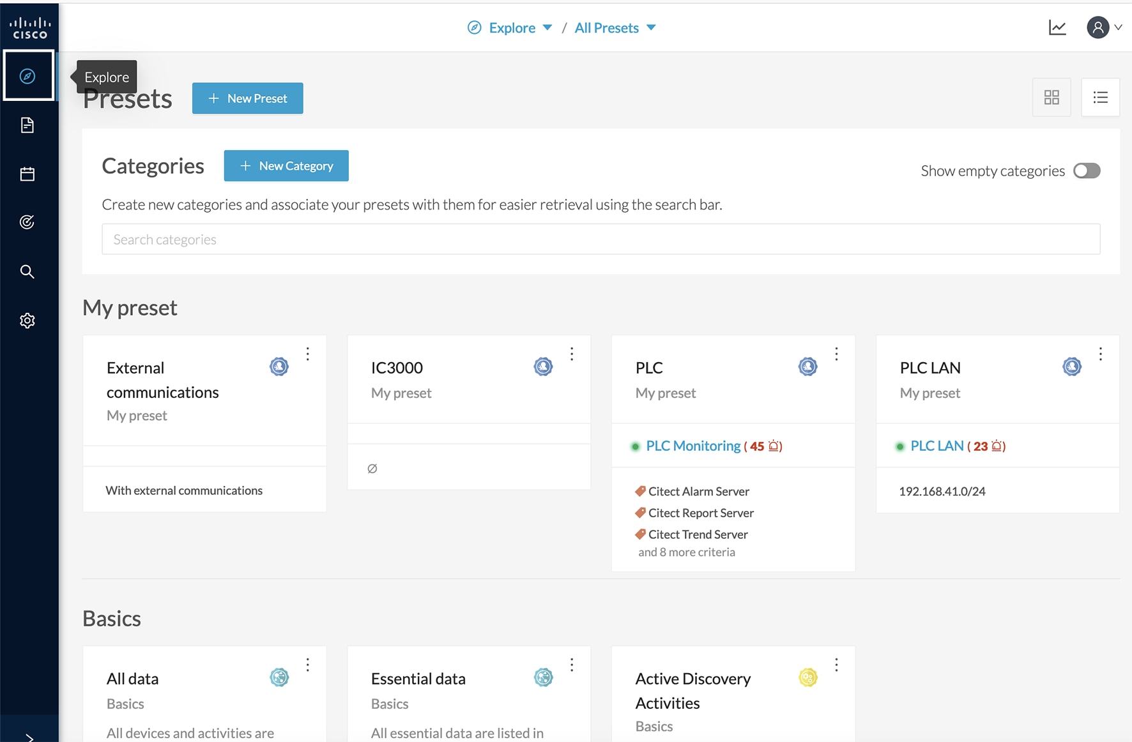The image size is (1132, 742).
Task: Click the Basics category heading
Action: pos(112,619)
